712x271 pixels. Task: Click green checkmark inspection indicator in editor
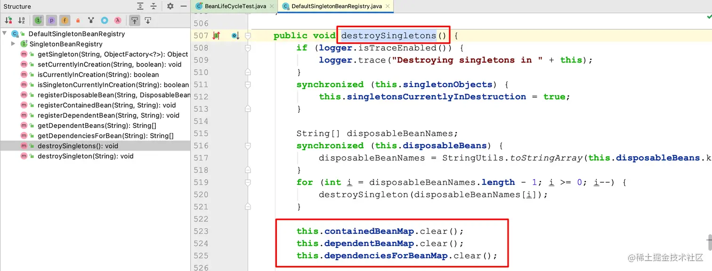(x=709, y=16)
